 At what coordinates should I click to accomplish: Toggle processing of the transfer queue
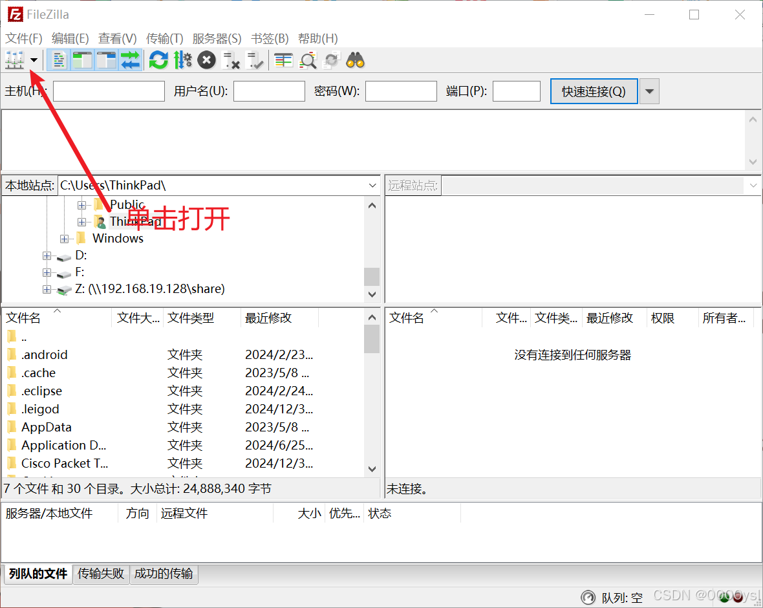[x=182, y=60]
